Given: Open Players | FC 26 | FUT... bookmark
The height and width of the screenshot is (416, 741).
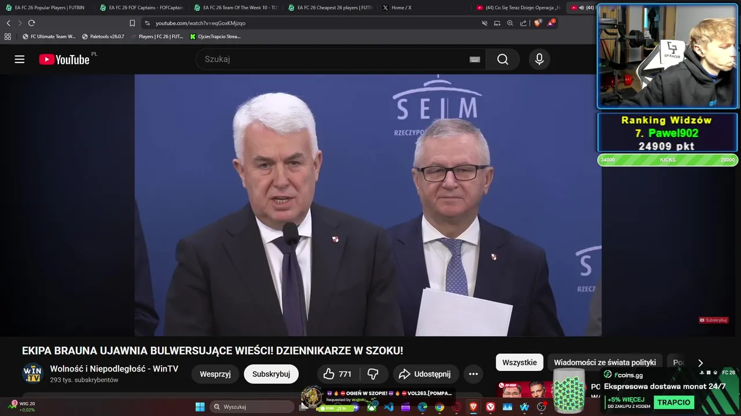Looking at the screenshot, I should 157,36.
